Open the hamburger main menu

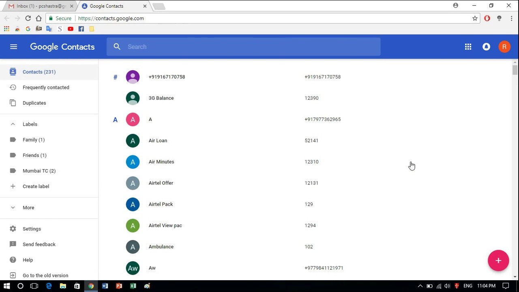click(x=13, y=47)
